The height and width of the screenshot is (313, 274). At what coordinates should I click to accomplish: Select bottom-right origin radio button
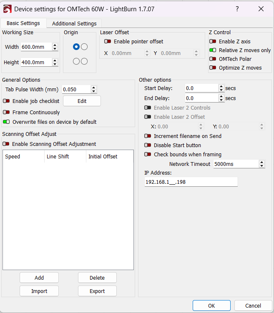click(x=84, y=61)
